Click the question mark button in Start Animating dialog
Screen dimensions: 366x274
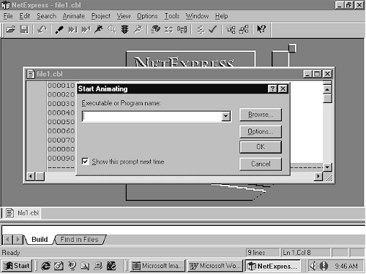coord(272,88)
